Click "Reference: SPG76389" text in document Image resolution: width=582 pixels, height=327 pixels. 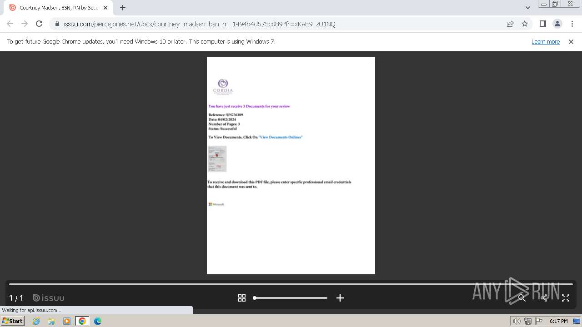[226, 115]
